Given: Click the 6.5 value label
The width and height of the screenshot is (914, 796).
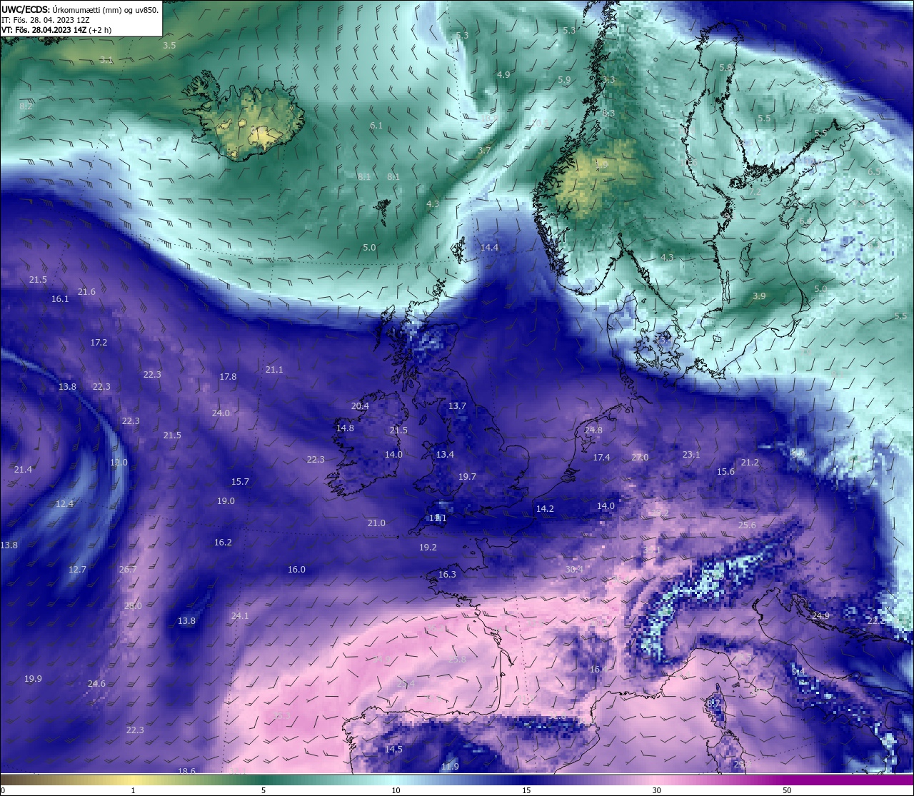Looking at the screenshot, I should pyautogui.click(x=874, y=172).
